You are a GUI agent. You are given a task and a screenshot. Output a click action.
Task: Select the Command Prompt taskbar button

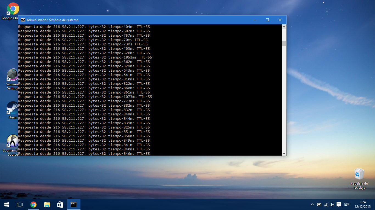click(x=74, y=205)
